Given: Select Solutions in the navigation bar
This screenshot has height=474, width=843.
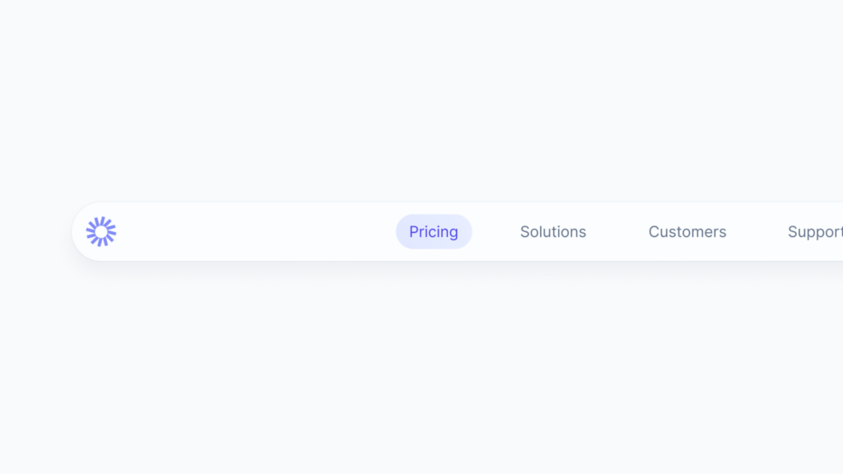Looking at the screenshot, I should click(552, 231).
